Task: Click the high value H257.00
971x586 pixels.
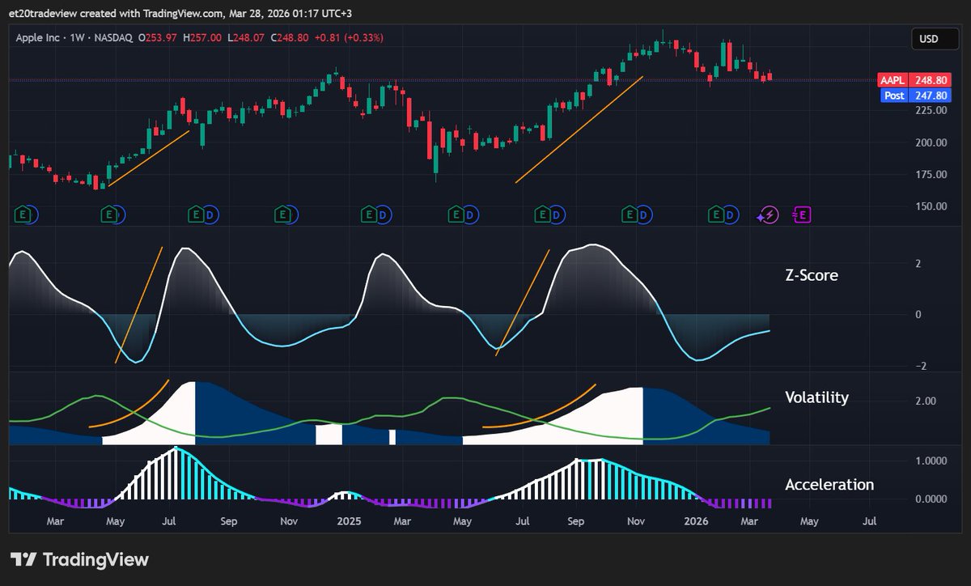Action: pos(203,37)
